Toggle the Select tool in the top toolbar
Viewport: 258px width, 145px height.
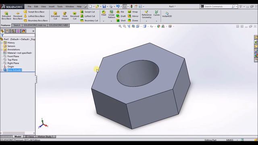point(125,6)
